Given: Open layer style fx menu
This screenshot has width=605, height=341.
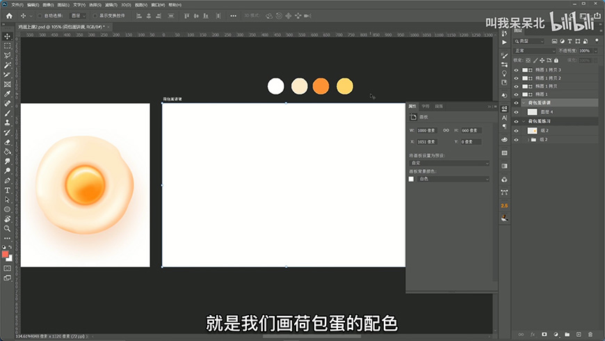Looking at the screenshot, I should pos(533,335).
